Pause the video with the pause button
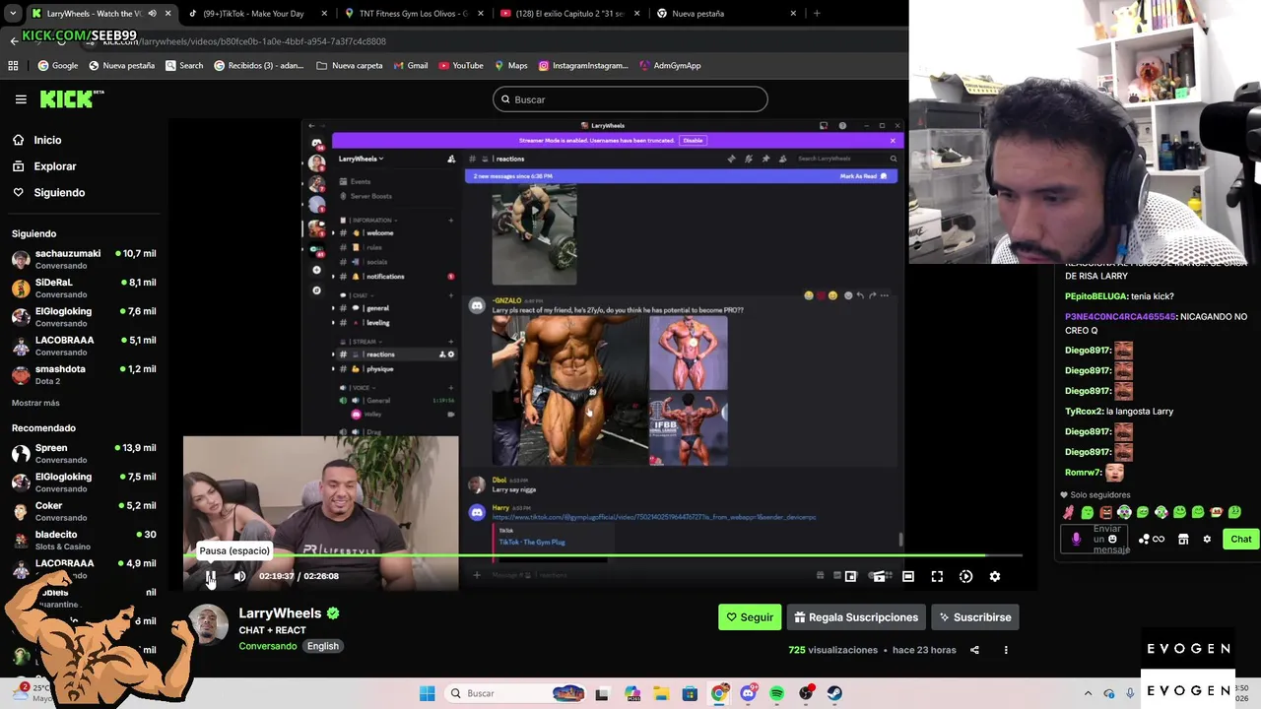This screenshot has width=1261, height=709. [x=211, y=577]
